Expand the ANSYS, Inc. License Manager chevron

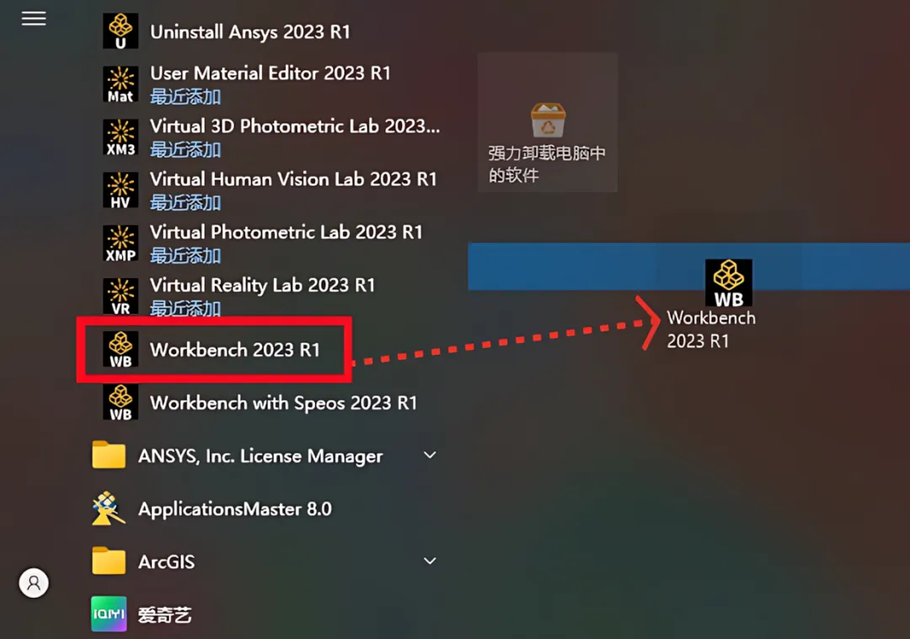click(430, 455)
